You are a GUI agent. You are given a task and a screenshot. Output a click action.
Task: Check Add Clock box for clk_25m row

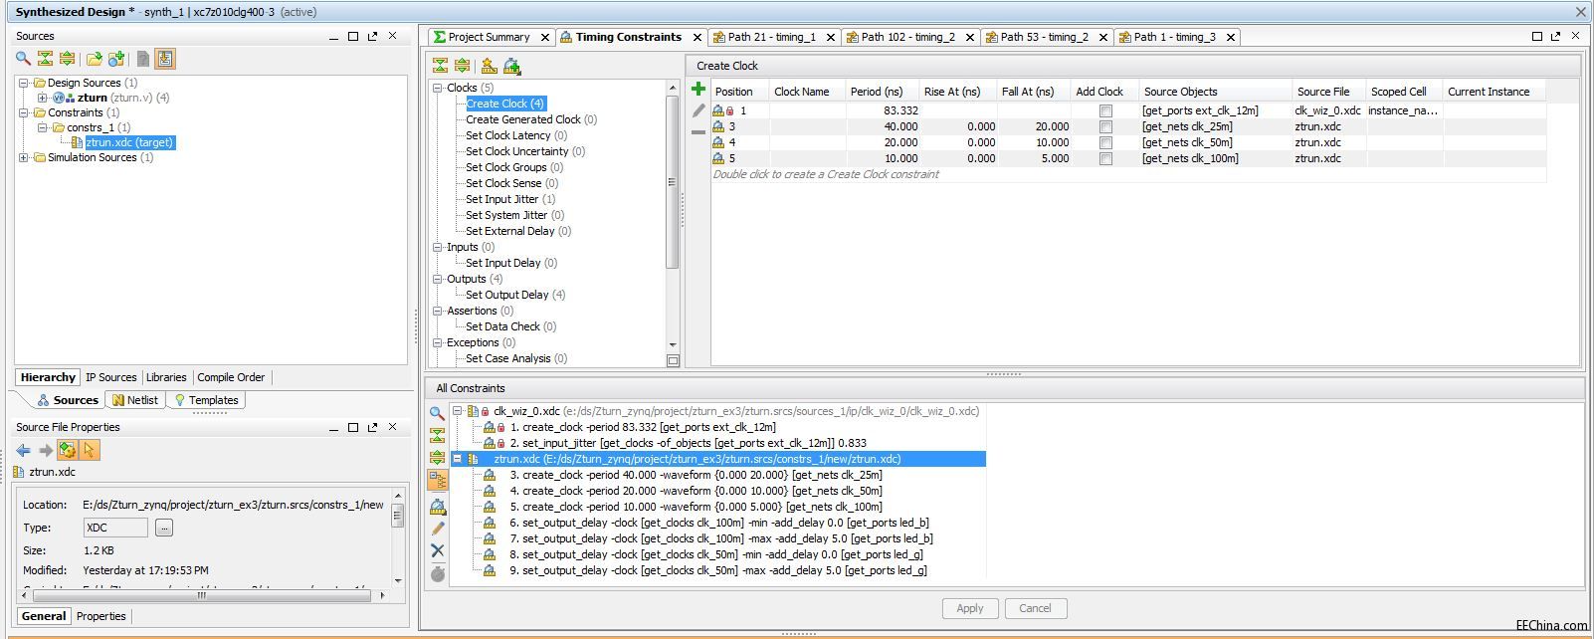(x=1104, y=127)
